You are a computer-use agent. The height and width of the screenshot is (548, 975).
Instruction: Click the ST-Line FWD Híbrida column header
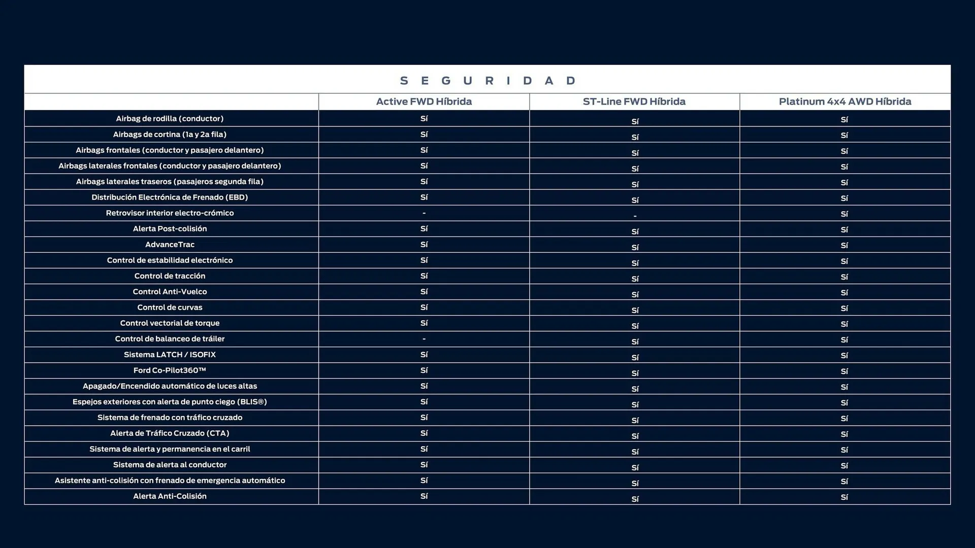coord(634,101)
